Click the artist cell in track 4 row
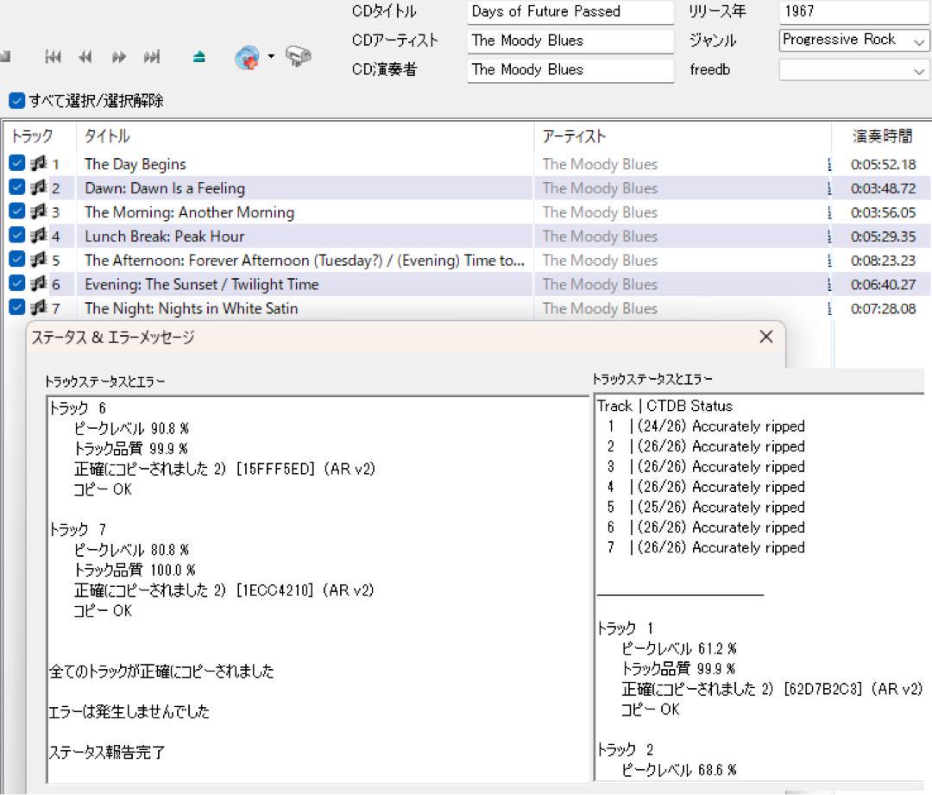Image resolution: width=932 pixels, height=795 pixels. (600, 237)
